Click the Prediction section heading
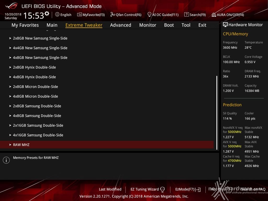The image size is (268, 201). pyautogui.click(x=232, y=105)
